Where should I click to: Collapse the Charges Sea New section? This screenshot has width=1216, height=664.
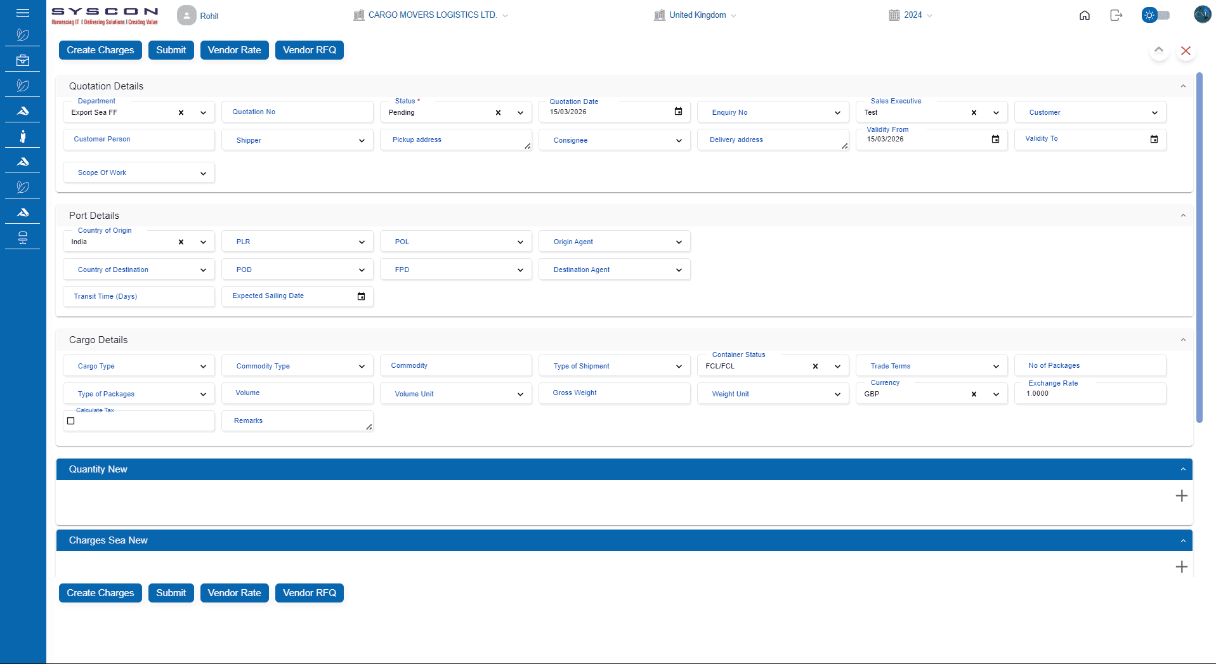tap(1182, 540)
